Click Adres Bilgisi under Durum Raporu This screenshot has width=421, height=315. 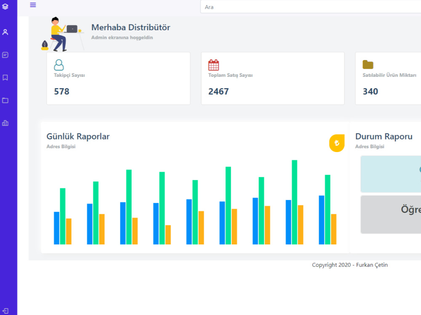[370, 147]
